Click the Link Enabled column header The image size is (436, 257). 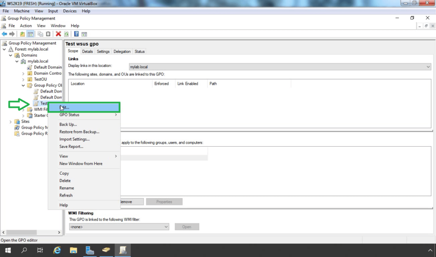191,84
